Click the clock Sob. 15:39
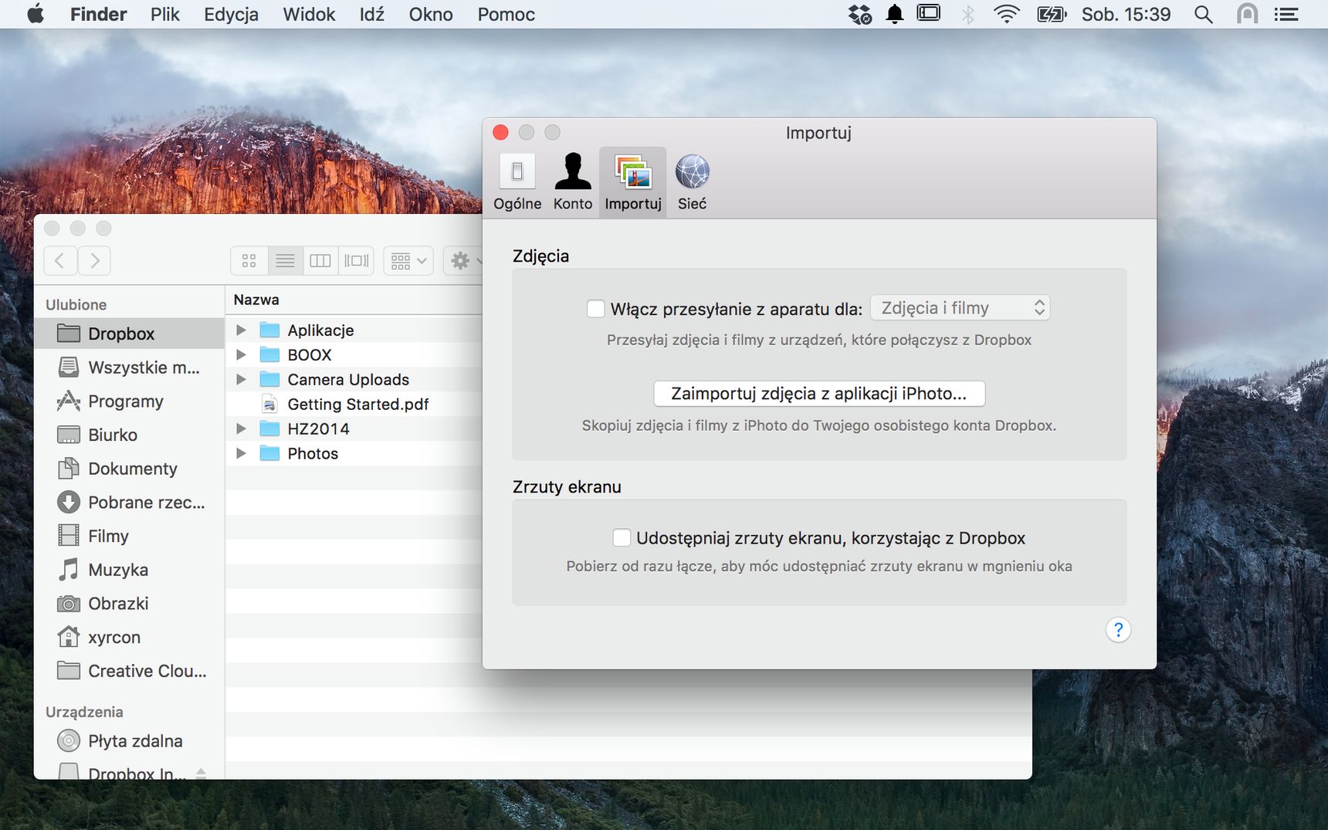1328x830 pixels. (1126, 14)
